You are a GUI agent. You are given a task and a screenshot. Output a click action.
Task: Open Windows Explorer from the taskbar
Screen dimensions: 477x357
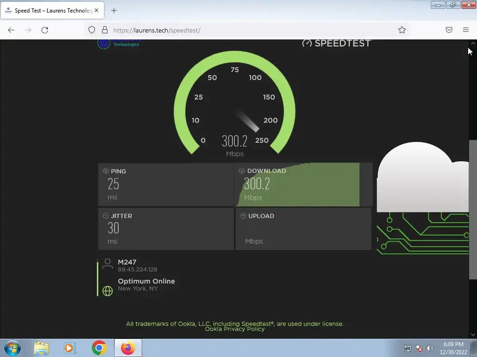click(41, 348)
